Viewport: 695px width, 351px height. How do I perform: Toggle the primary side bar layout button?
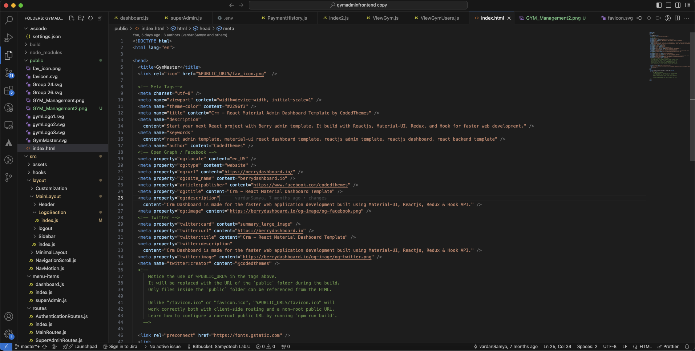(659, 5)
